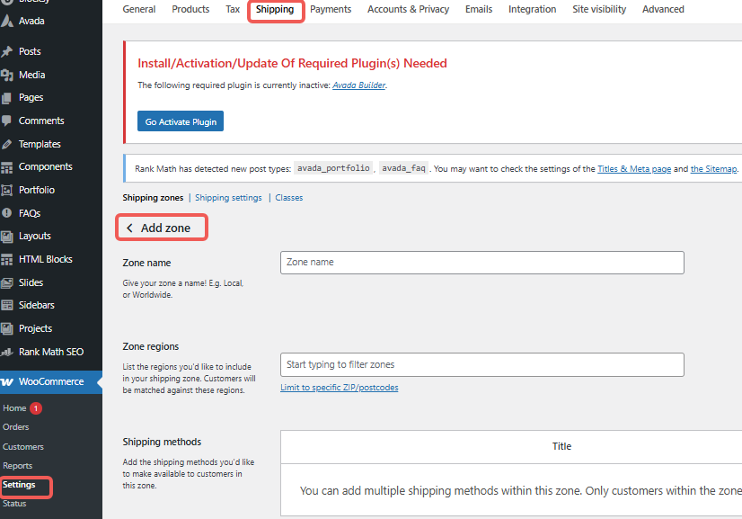Open the FAQs section
742x519 pixels.
[x=30, y=212]
